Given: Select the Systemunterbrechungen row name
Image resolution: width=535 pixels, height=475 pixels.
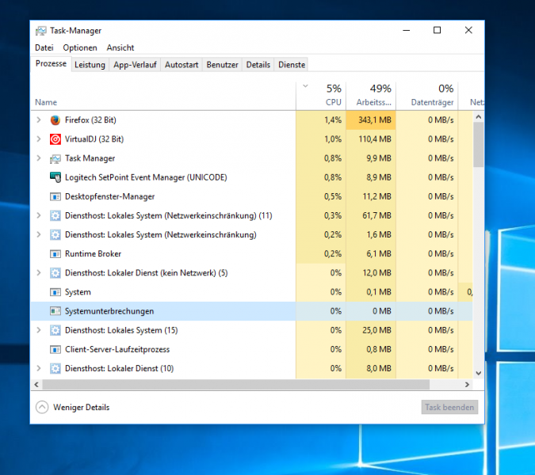Looking at the screenshot, I should pyautogui.click(x=109, y=311).
